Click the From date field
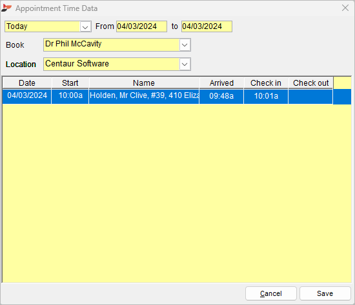Viewport: 355px width, 305px height. [x=141, y=26]
